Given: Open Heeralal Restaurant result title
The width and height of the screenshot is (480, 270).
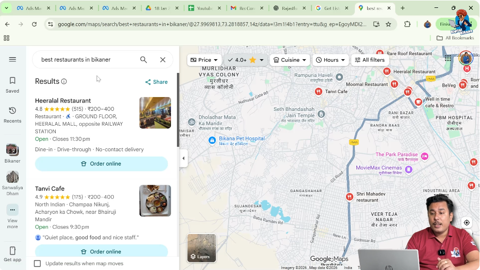Looking at the screenshot, I should (63, 101).
